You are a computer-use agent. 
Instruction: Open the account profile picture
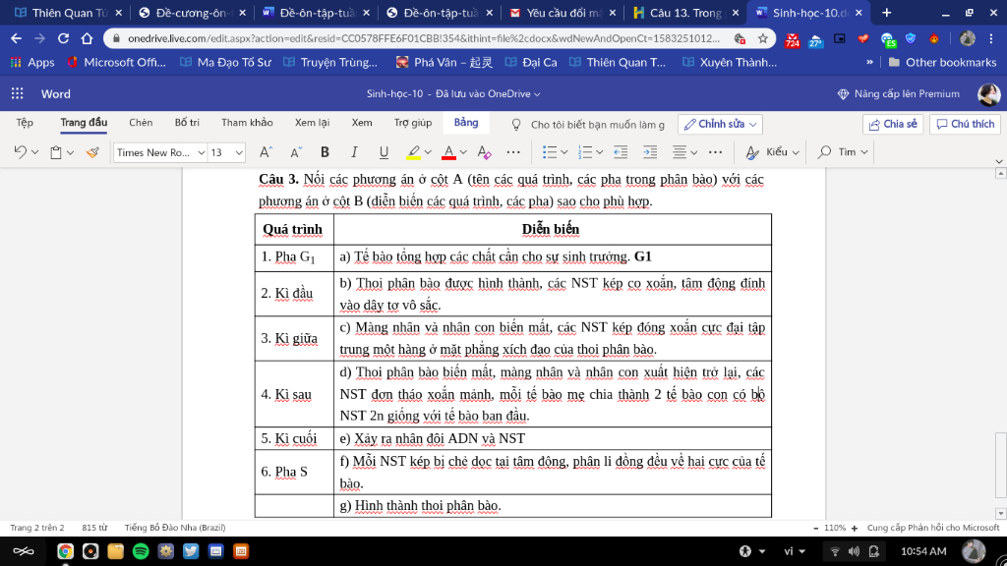(988, 93)
